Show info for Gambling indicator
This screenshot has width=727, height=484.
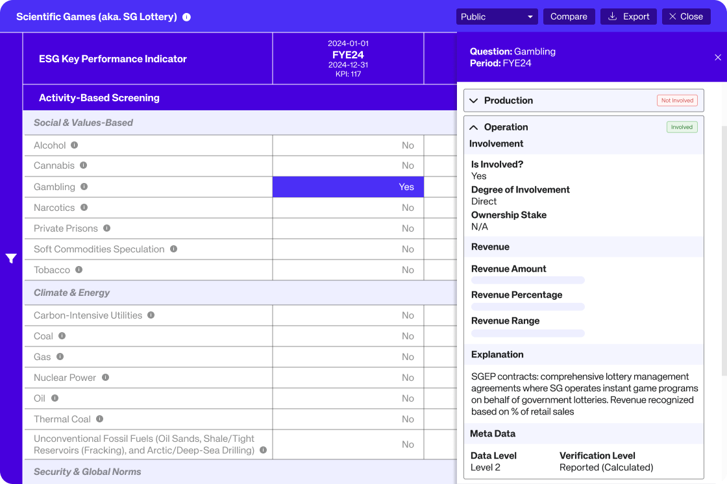84,186
